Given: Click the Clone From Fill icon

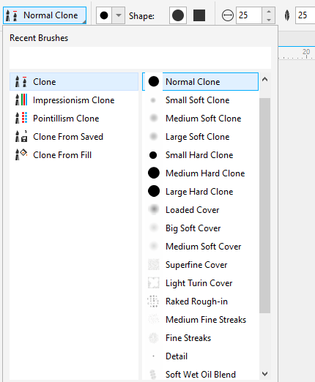Looking at the screenshot, I should (x=21, y=155).
